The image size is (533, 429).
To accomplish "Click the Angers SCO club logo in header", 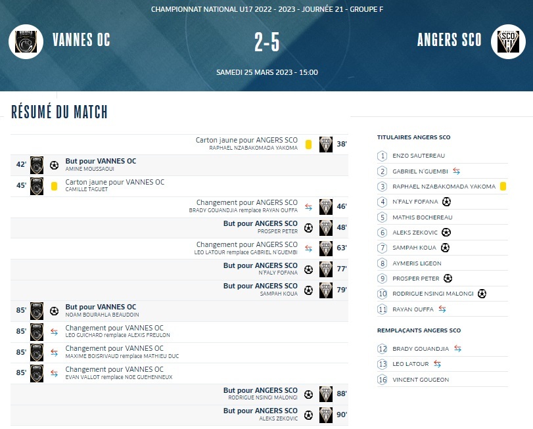I will (508, 42).
